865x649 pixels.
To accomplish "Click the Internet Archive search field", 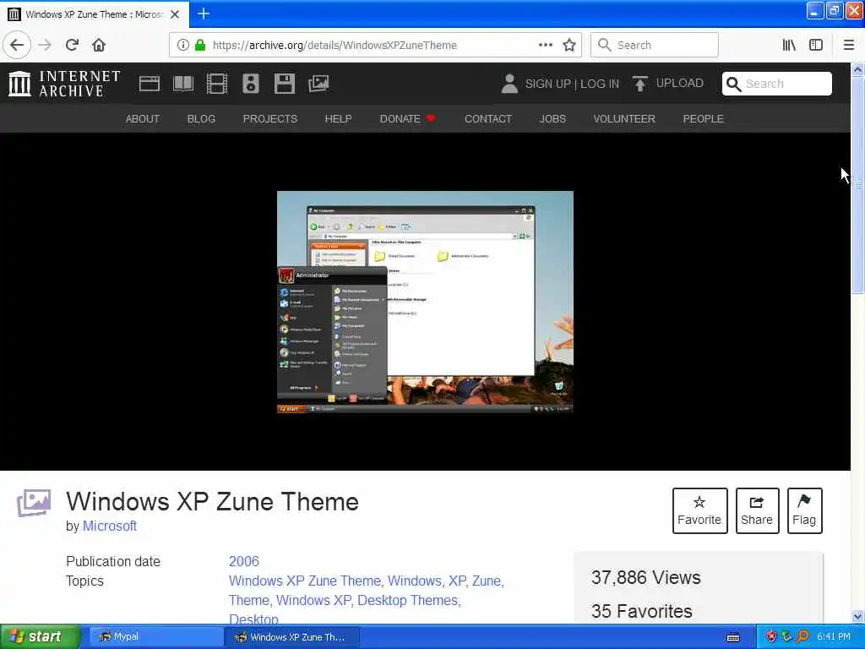I will pos(777,84).
